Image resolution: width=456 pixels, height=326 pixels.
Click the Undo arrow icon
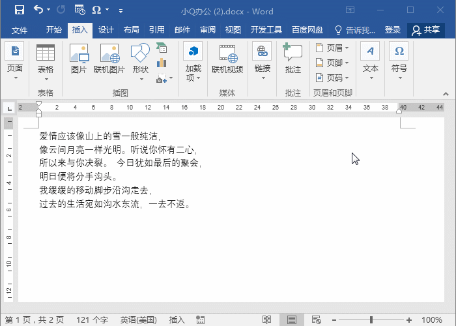click(38, 10)
